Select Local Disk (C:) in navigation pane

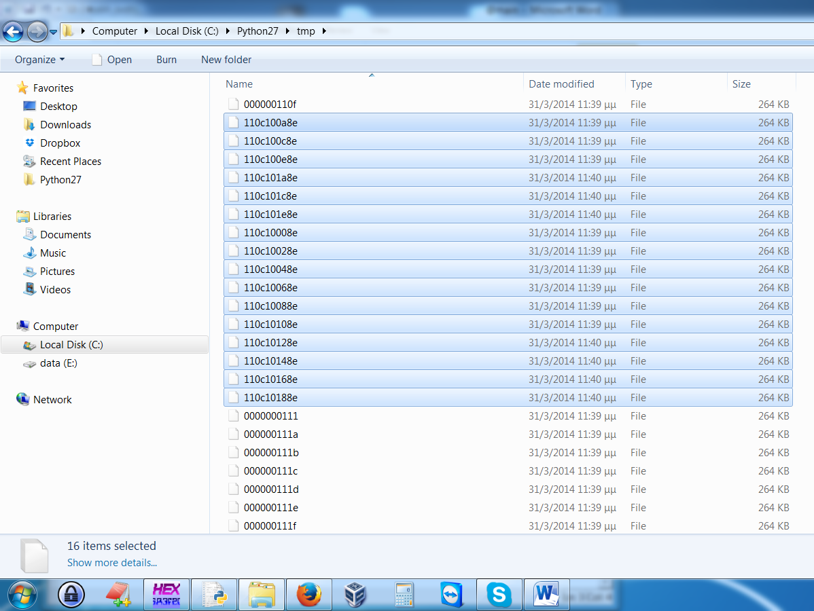[x=105, y=345]
